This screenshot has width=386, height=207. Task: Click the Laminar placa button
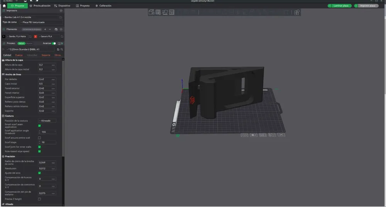(341, 6)
